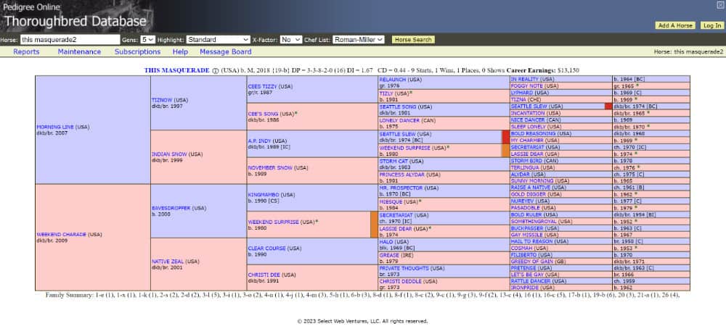Click the Add A Horse button
This screenshot has width=726, height=334.
[x=674, y=25]
